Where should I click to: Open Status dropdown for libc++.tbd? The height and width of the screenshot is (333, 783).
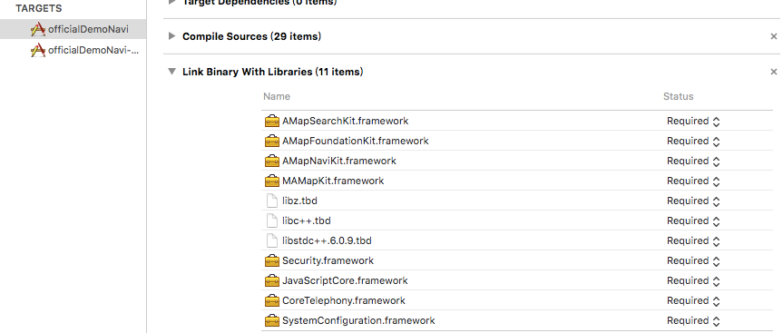(693, 220)
